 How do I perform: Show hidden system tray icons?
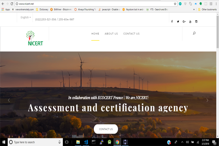182,142
